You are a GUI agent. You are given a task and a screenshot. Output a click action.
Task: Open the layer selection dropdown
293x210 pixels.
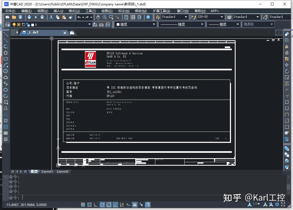[x=89, y=24]
